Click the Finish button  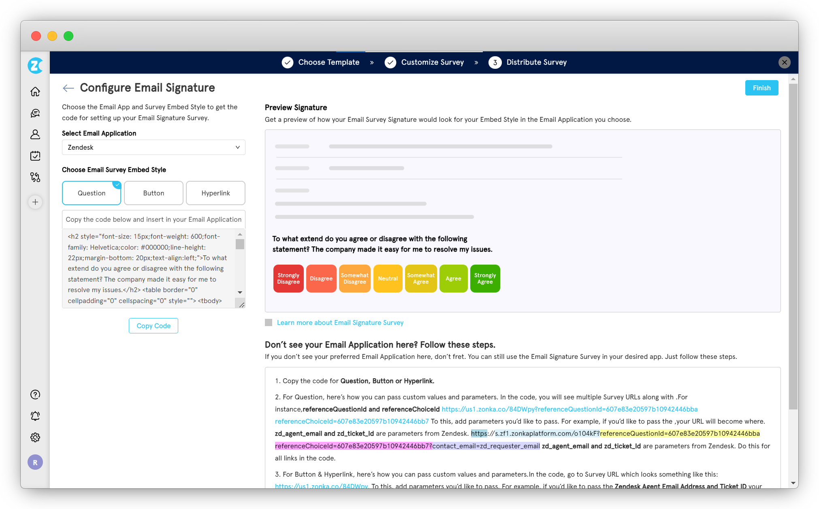click(x=761, y=88)
